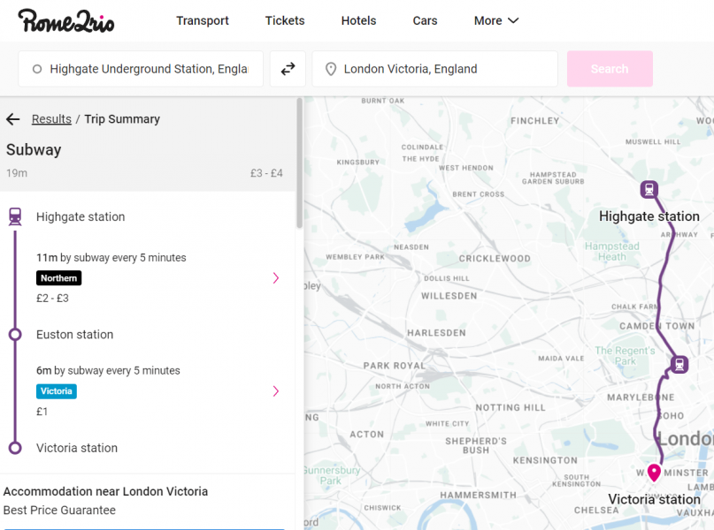Select the Victoria station itinerary label
714x530 pixels.
tap(77, 448)
